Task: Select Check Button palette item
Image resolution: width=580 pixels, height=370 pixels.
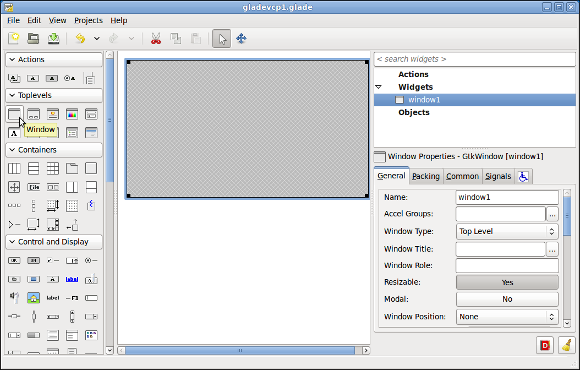Action: [x=53, y=260]
